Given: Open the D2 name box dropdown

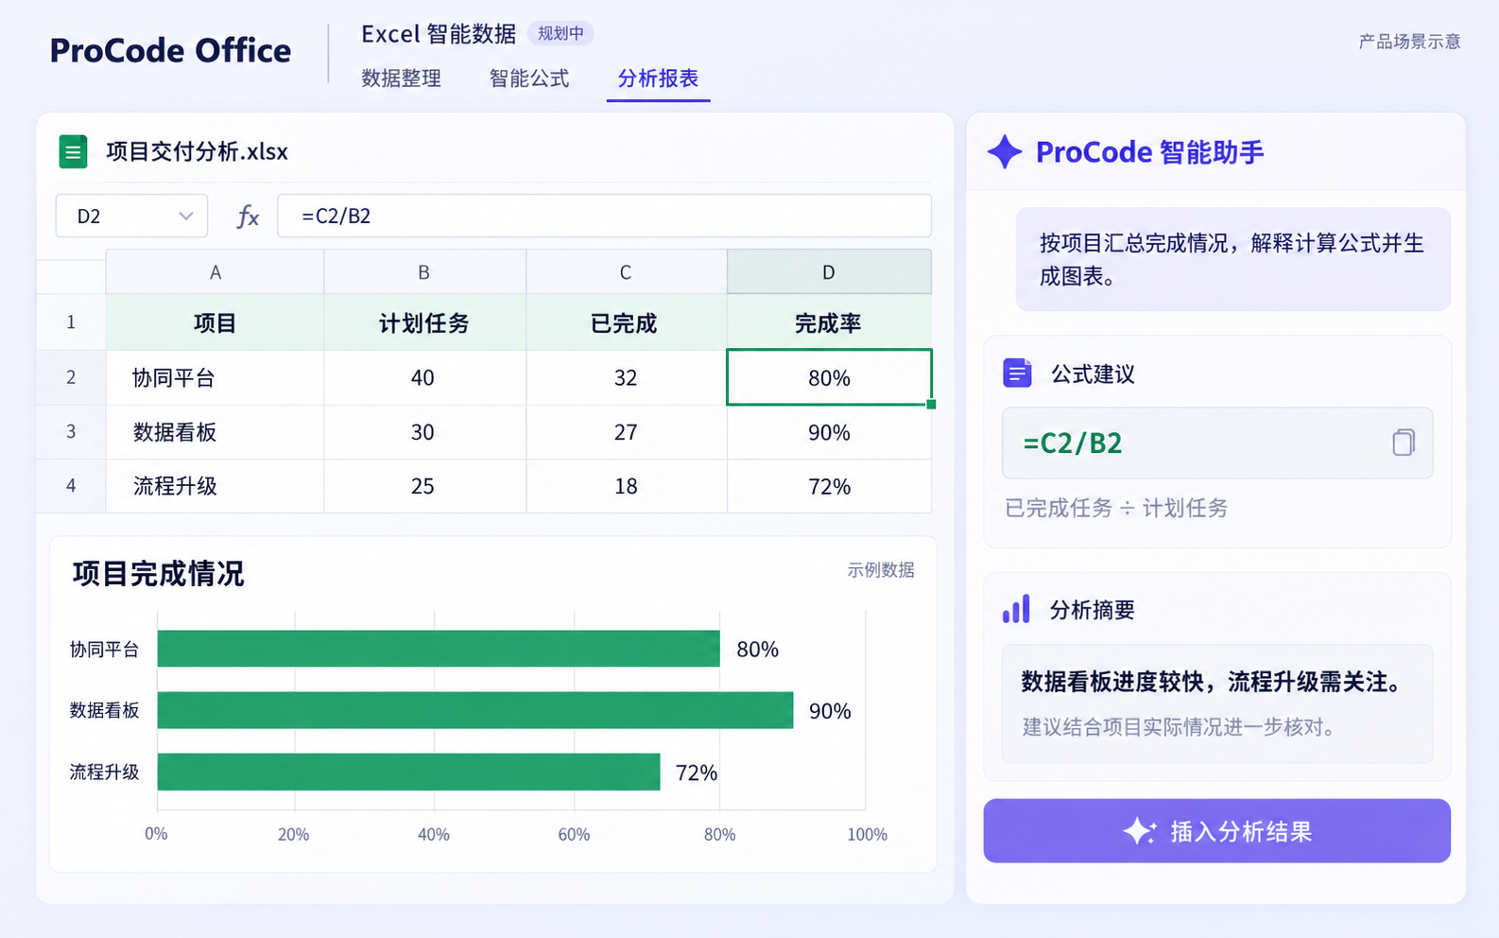Looking at the screenshot, I should point(186,217).
